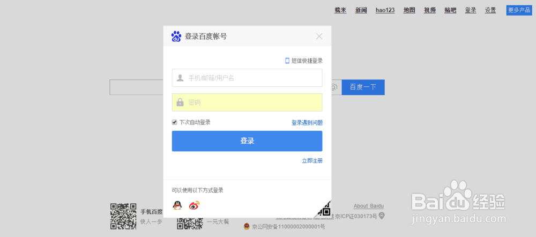Image resolution: width=536 pixels, height=237 pixels.
Task: Open 糯米 in top navigation
Action: click(340, 10)
